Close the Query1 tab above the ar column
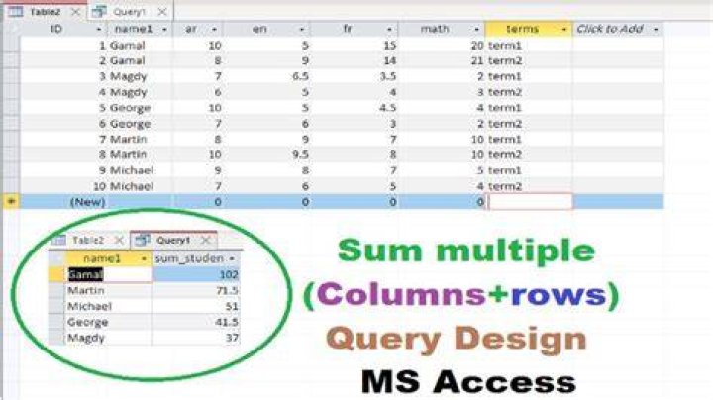 coord(161,12)
